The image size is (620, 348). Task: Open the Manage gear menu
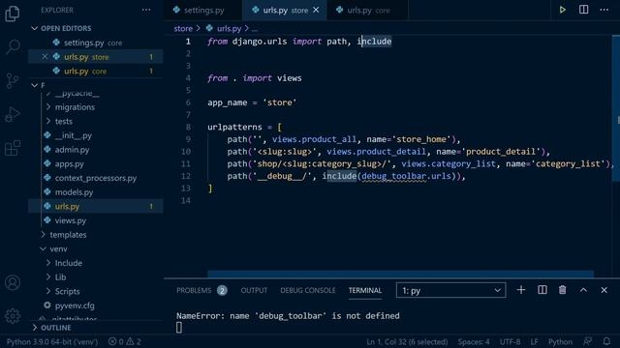pos(13,316)
